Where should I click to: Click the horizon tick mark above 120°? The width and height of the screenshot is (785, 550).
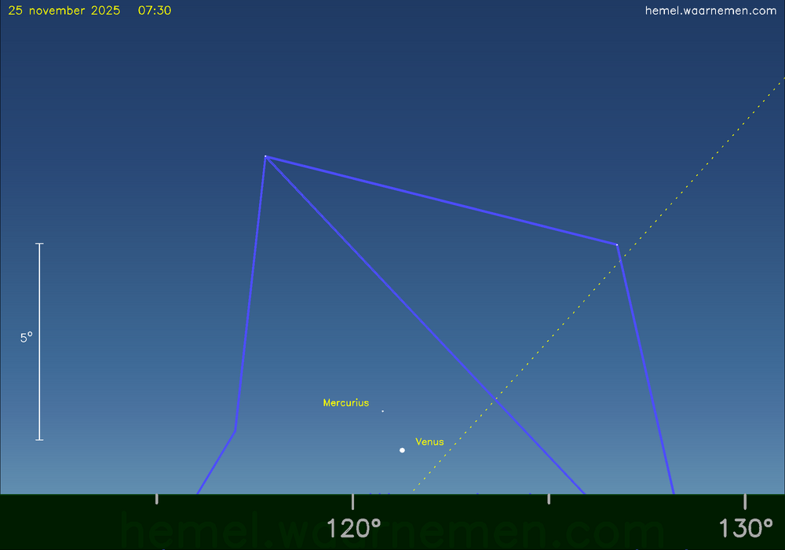pyautogui.click(x=353, y=499)
